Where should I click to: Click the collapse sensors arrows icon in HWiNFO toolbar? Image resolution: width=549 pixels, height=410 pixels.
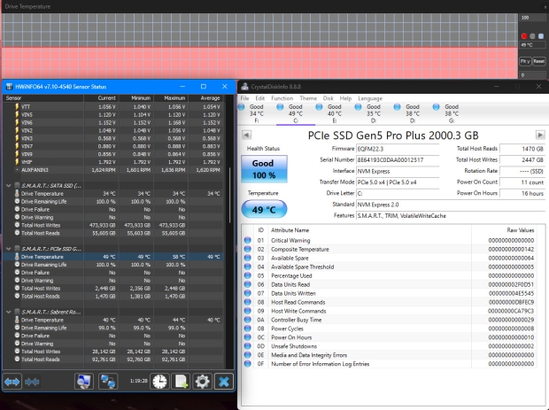(32, 382)
